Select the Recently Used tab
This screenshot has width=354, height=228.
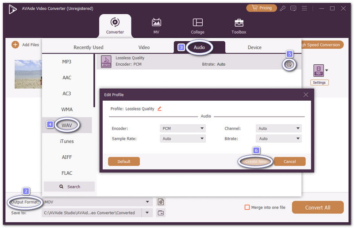click(88, 47)
